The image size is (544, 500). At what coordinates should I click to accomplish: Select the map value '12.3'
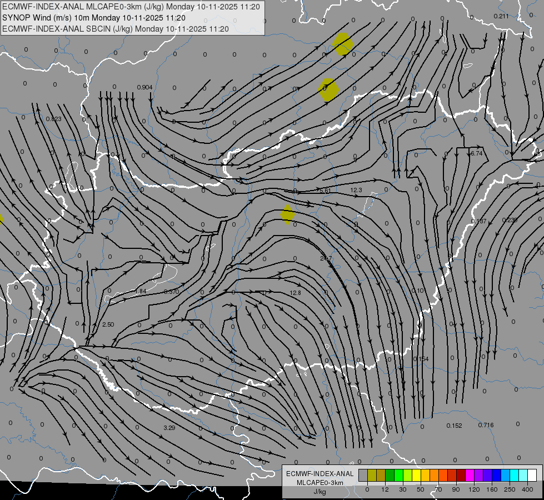point(356,190)
